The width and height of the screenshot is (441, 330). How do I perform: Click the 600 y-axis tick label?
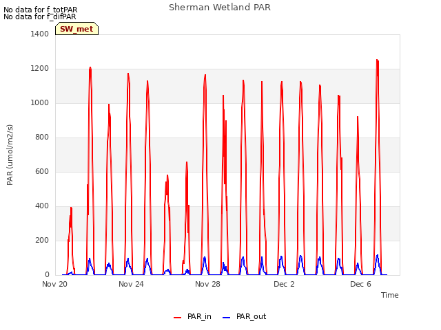click(x=42, y=171)
